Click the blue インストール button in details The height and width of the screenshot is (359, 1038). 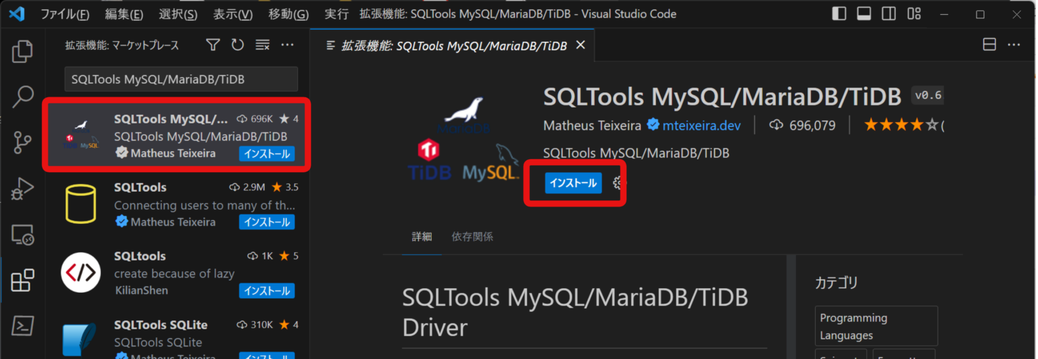pos(573,183)
